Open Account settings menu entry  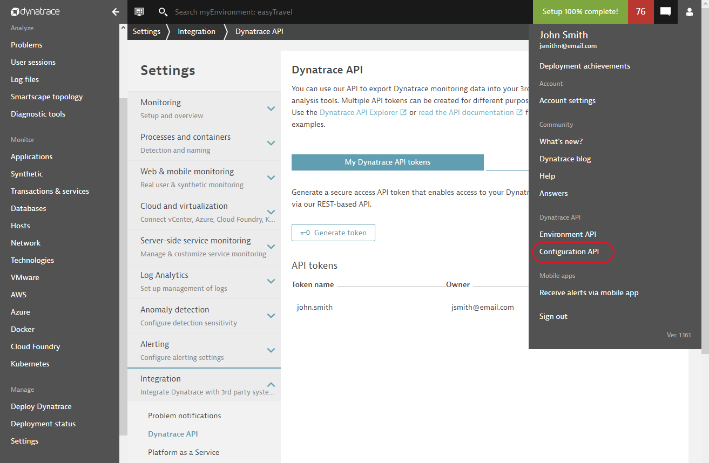pyautogui.click(x=568, y=100)
